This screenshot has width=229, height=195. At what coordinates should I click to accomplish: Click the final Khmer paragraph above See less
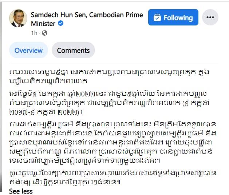point(112,178)
